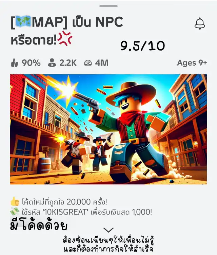The width and height of the screenshot is (217, 255).
Task: Click the Ages 9+ rating label
Action: [x=192, y=63]
